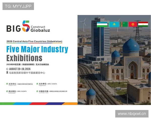The width and height of the screenshot is (151, 120).
Task: Click the TG: MYYJJPP label
Action: (18, 6)
